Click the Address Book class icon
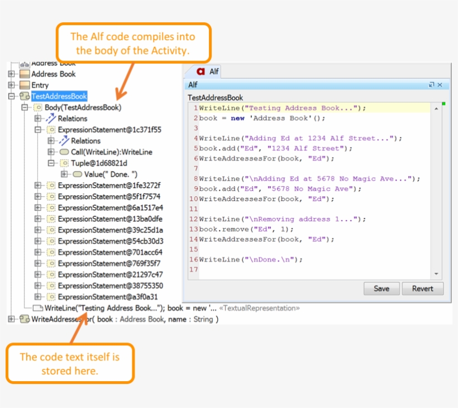458x408 pixels. coord(25,74)
